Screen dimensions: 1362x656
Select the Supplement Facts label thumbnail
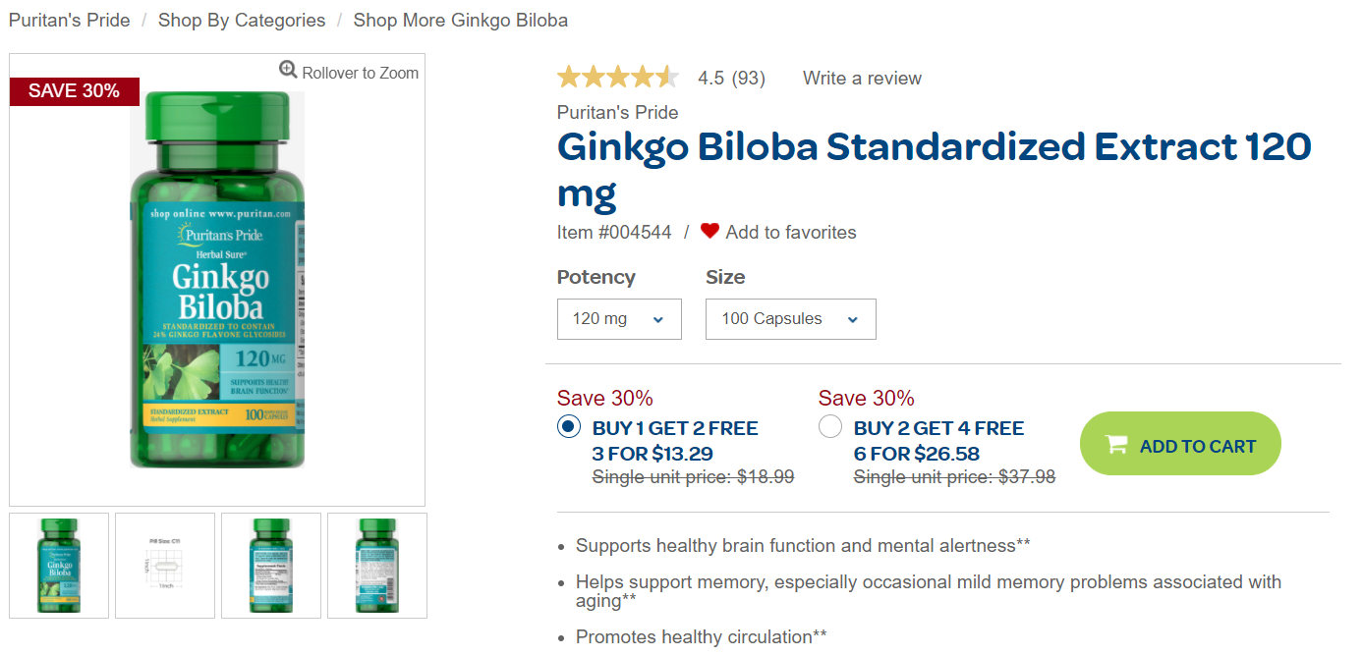pyautogui.click(x=271, y=566)
